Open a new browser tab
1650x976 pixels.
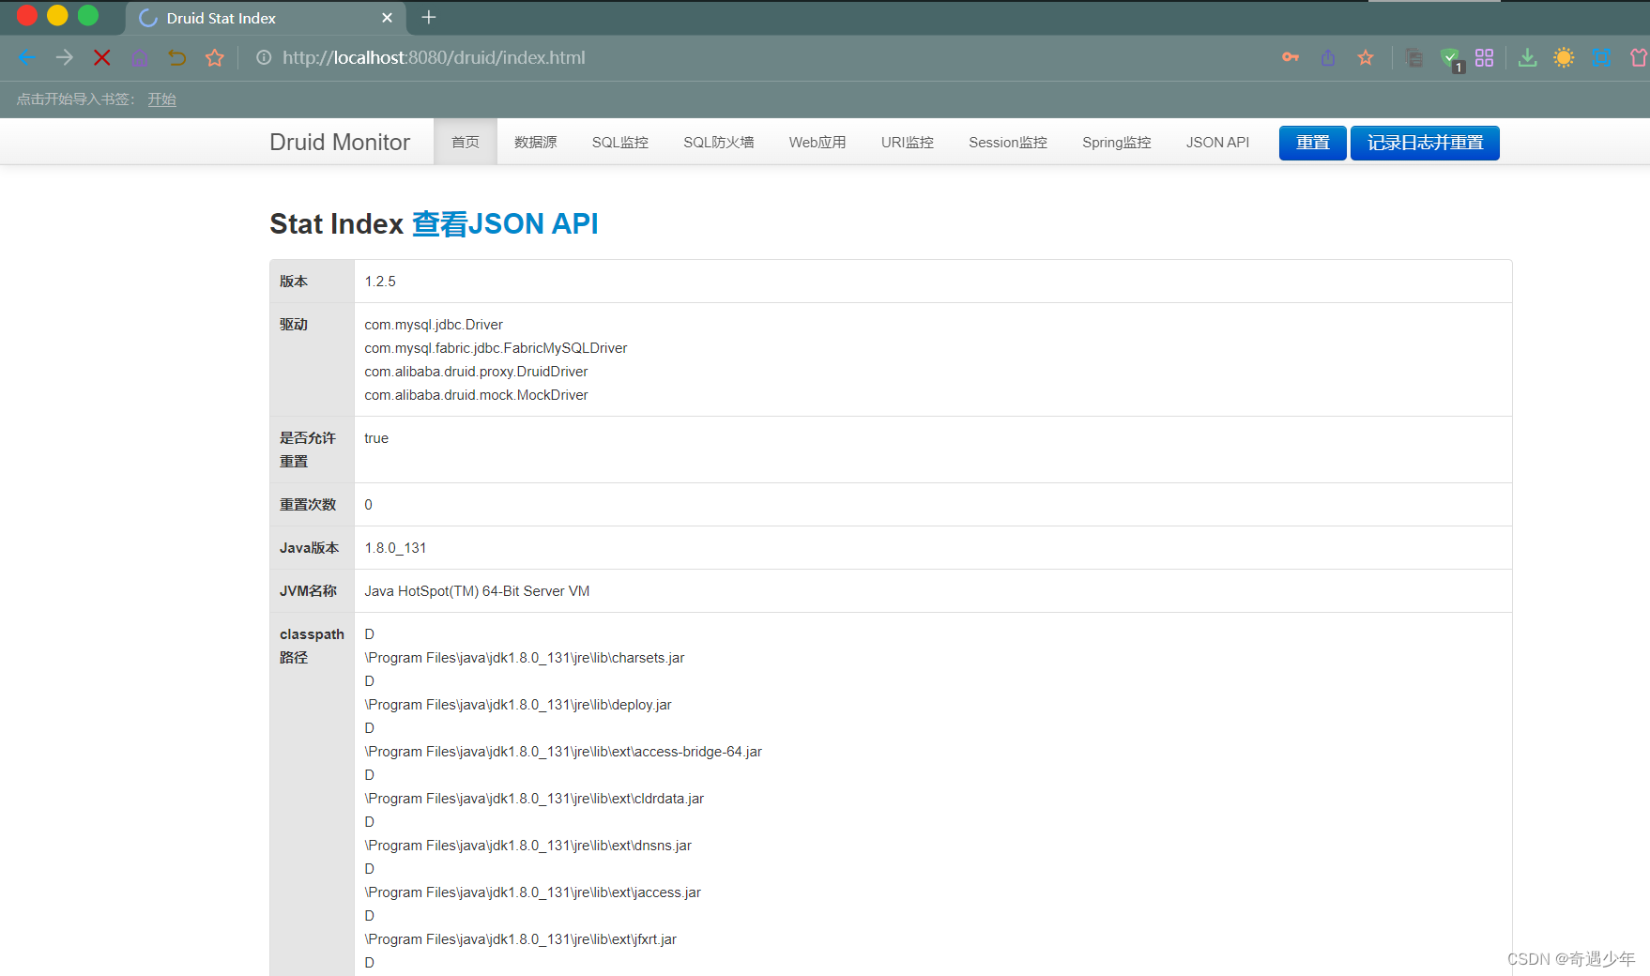click(429, 17)
